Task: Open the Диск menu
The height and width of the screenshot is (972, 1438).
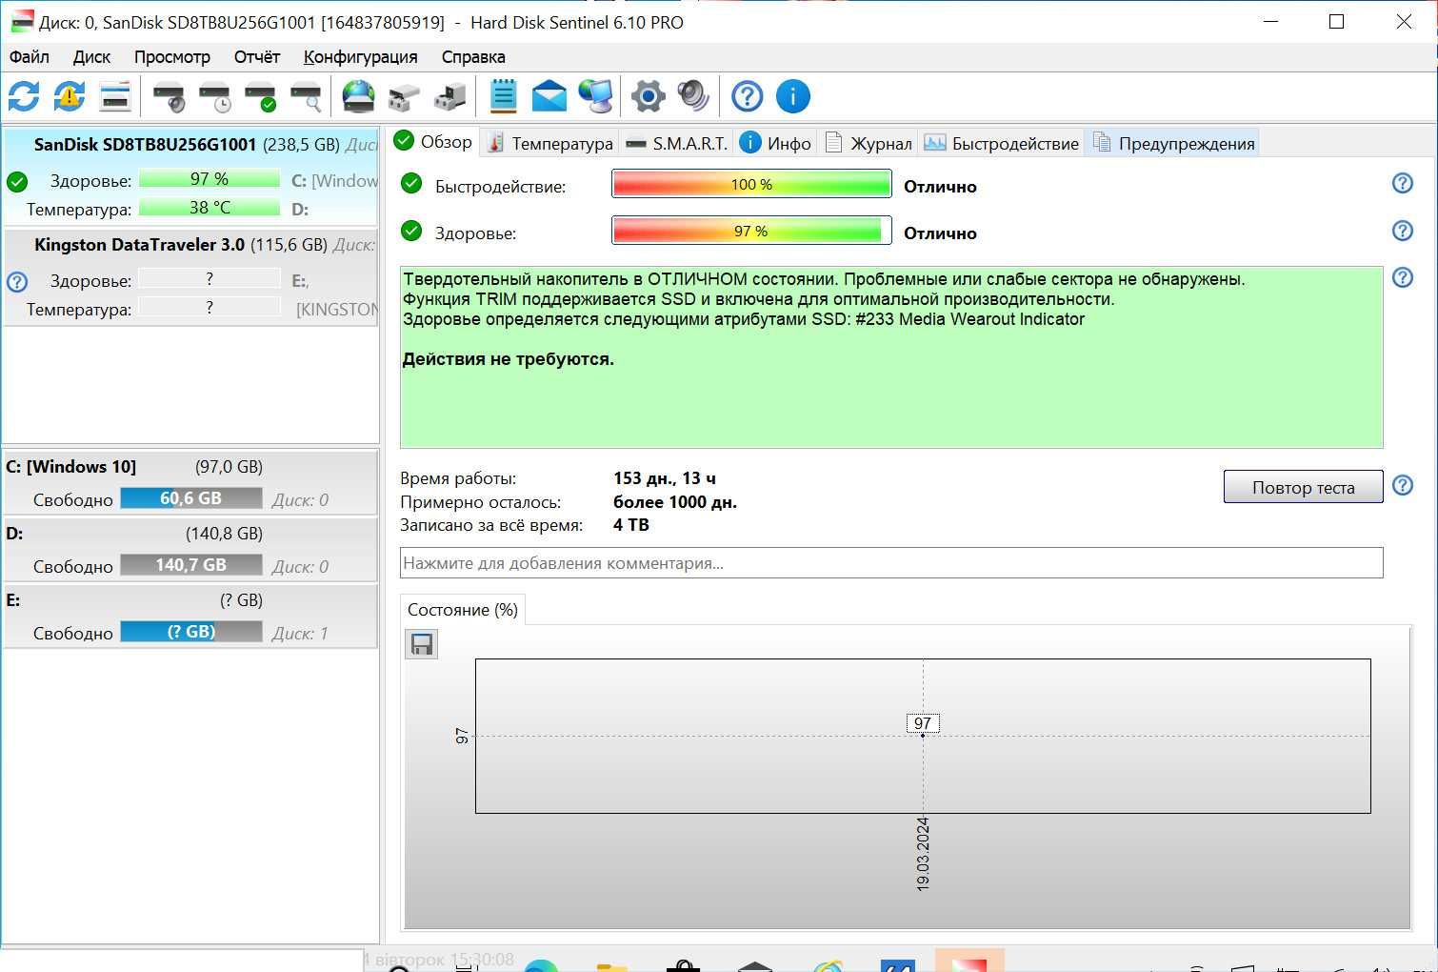Action: click(91, 57)
